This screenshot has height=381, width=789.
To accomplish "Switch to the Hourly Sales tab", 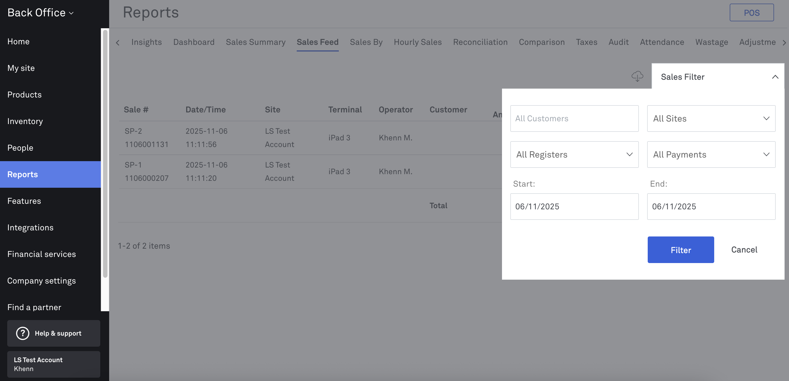I will point(417,42).
